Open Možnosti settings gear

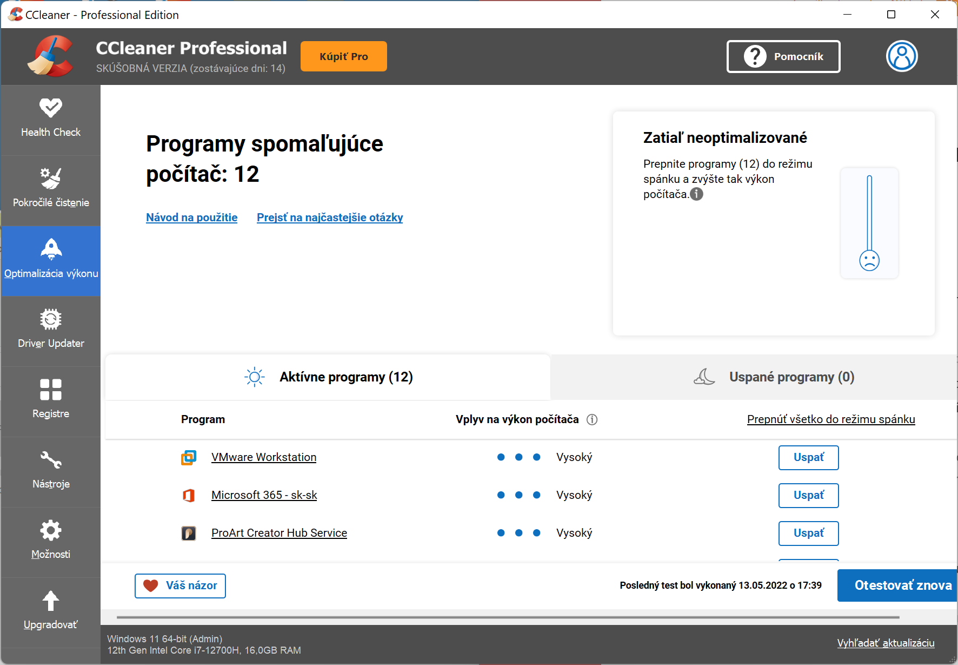pos(51,530)
